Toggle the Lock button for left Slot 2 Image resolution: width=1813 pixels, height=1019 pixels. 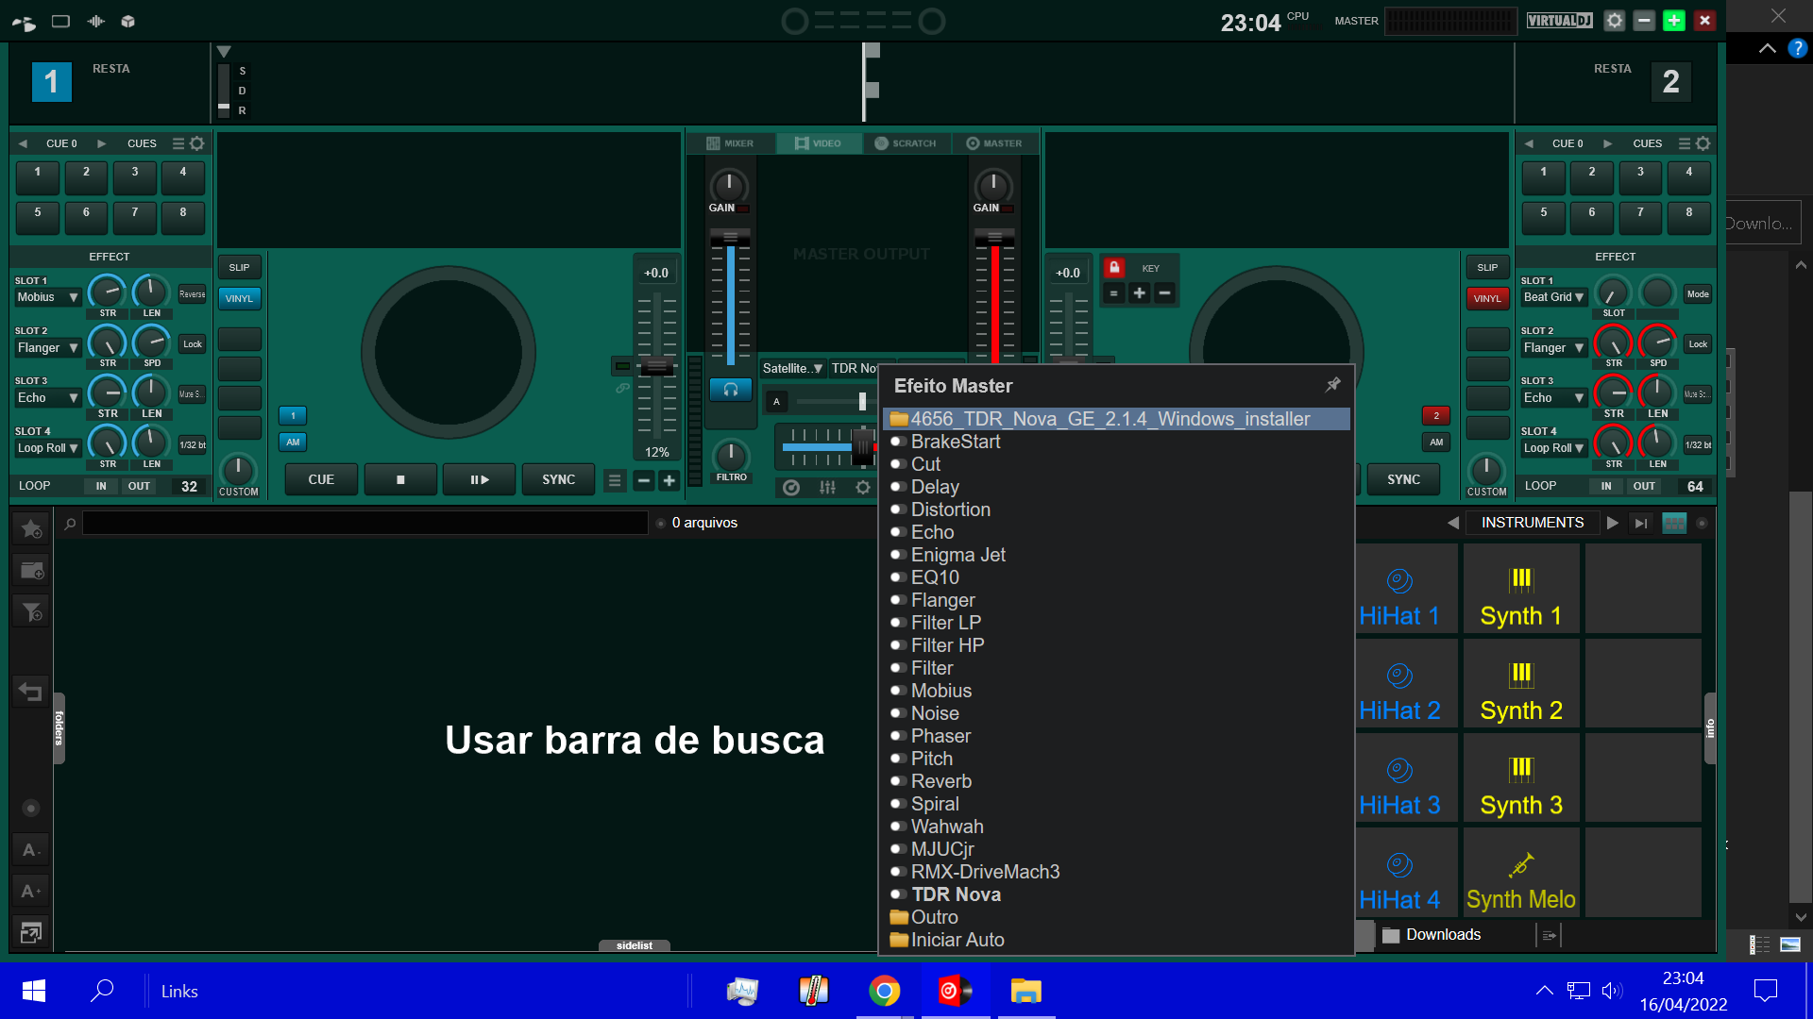pyautogui.click(x=193, y=344)
